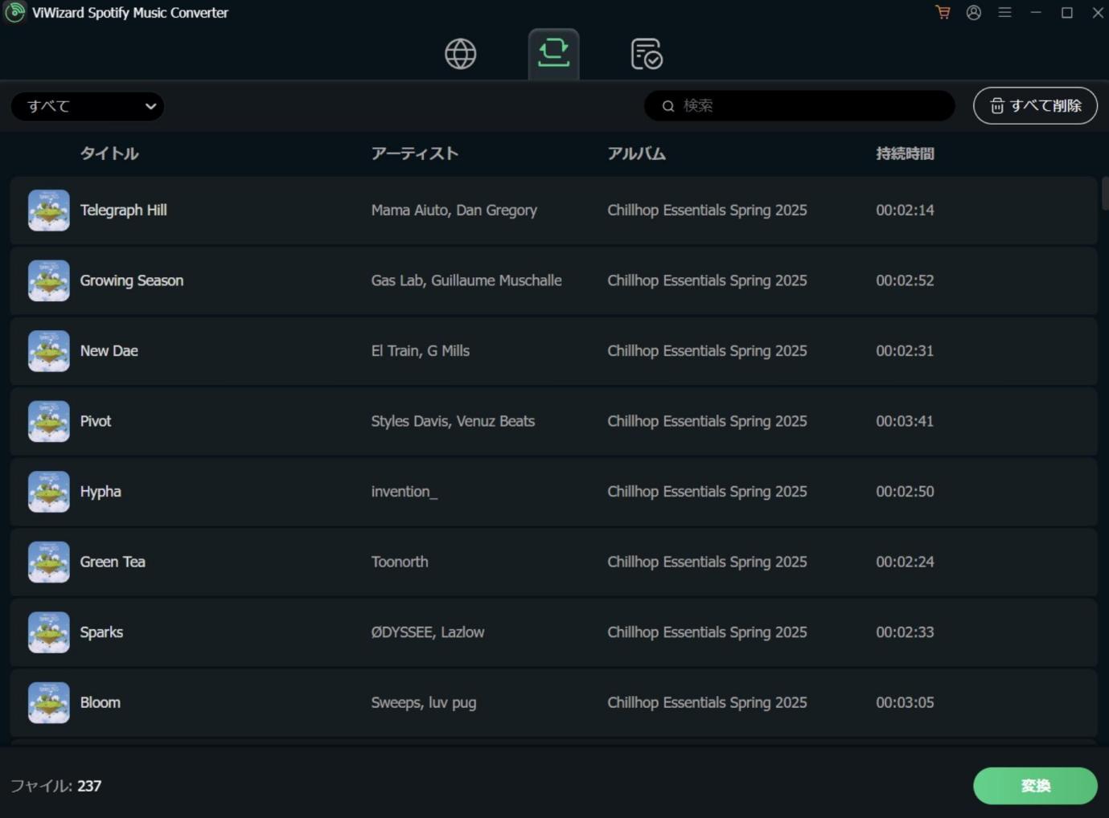Image resolution: width=1109 pixels, height=818 pixels.
Task: Click the Pivot track title
Action: 96,421
